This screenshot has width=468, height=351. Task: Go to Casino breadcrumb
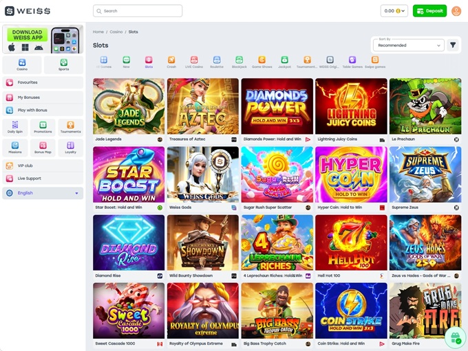tap(116, 32)
